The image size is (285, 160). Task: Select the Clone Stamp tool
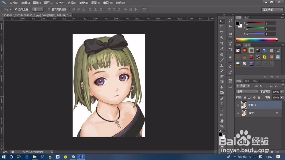tap(222, 65)
